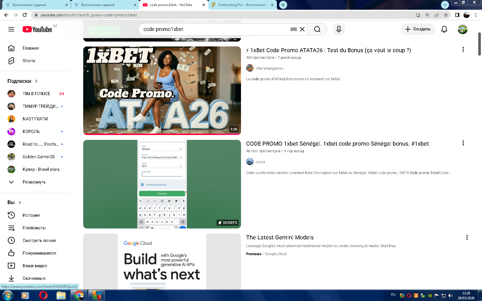Switch to Fotohosting.Pro tab
The height and width of the screenshot is (301, 482).
(x=242, y=5)
